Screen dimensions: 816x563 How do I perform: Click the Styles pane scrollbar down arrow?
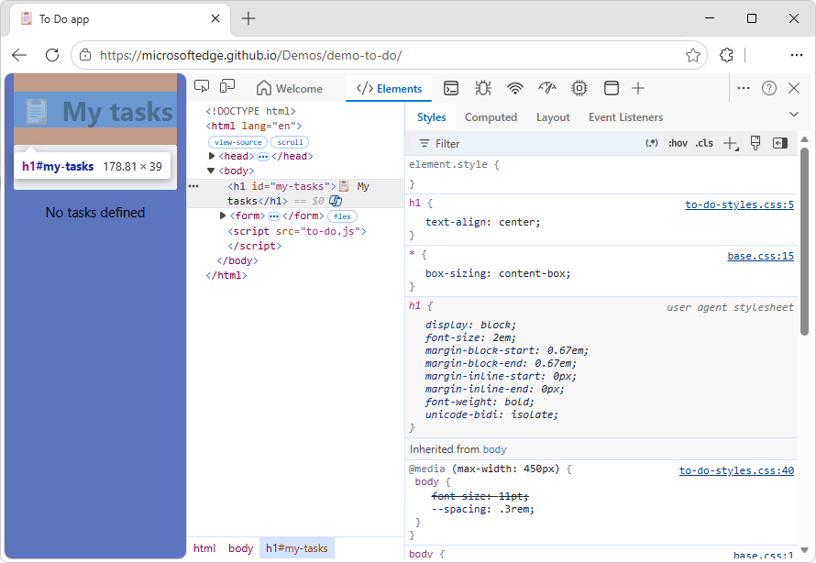(805, 549)
